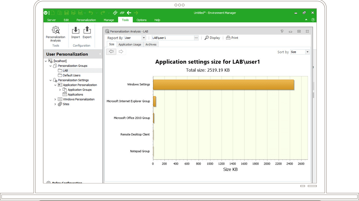Image resolution: width=359 pixels, height=201 pixels.
Task: Select the Default Users group
Action: (x=71, y=75)
